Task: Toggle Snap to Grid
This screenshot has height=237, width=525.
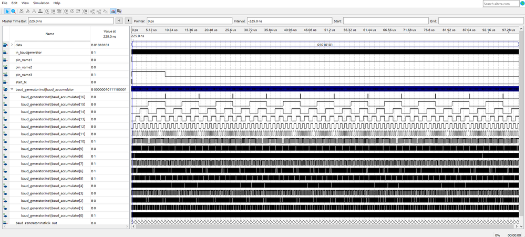Action: [x=113, y=11]
